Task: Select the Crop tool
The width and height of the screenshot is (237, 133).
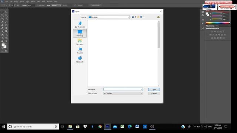Action: [2, 18]
